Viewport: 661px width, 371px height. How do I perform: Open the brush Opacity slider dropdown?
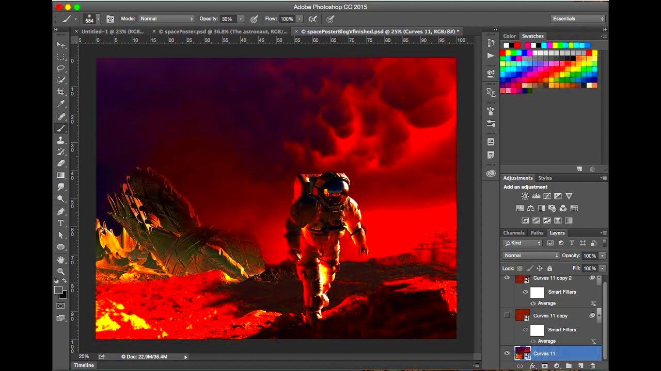241,19
